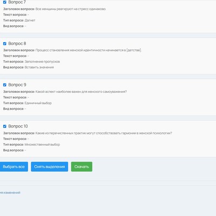
Task: Select the question 9 title about женского самоуважения
Action: click(x=81, y=92)
